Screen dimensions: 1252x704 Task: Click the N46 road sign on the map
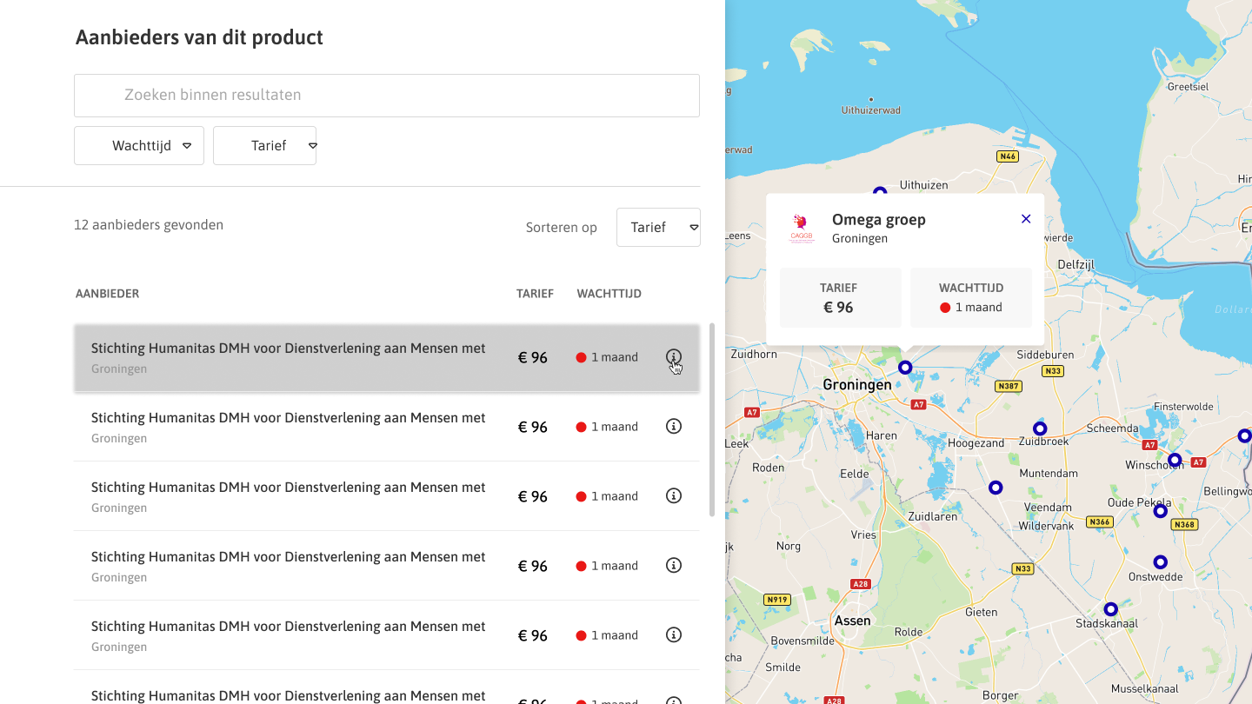1008,156
